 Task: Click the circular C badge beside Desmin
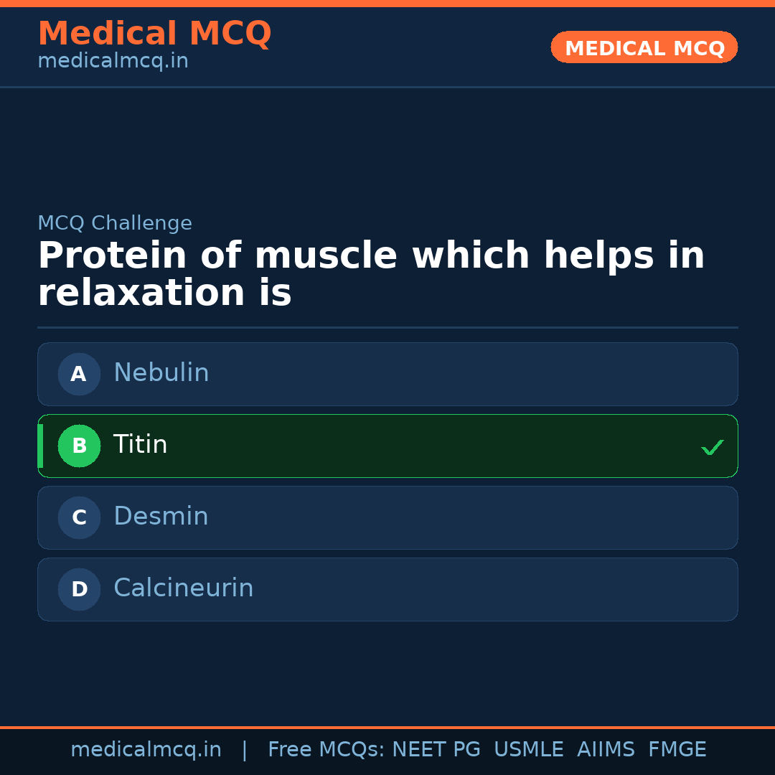[79, 517]
